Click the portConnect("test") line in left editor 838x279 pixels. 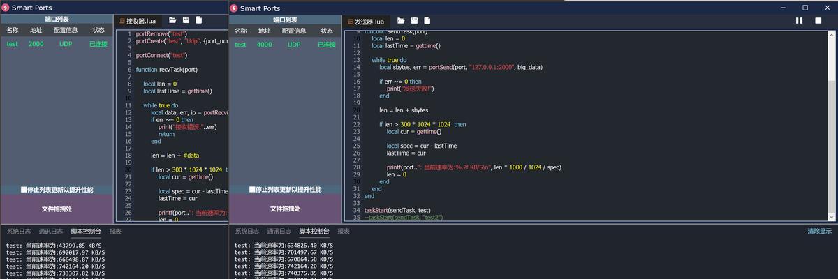(x=162, y=55)
